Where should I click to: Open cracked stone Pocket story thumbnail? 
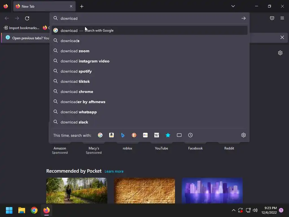(144, 190)
